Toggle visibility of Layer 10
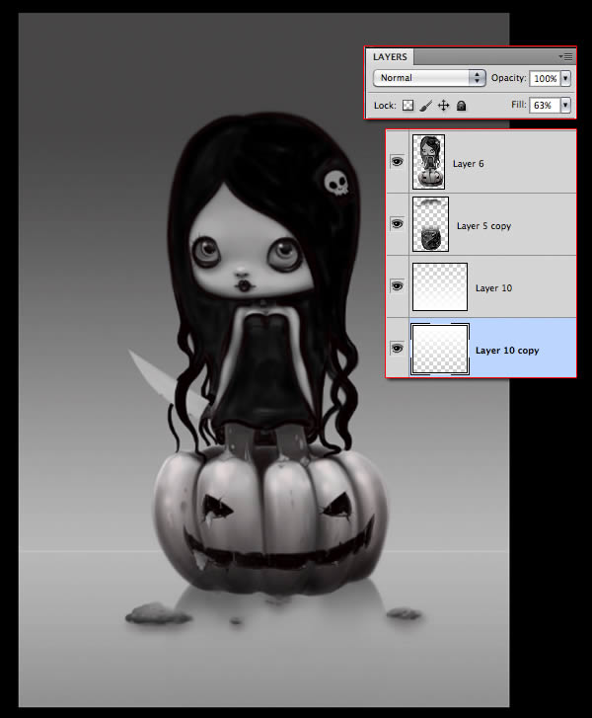 coord(397,286)
